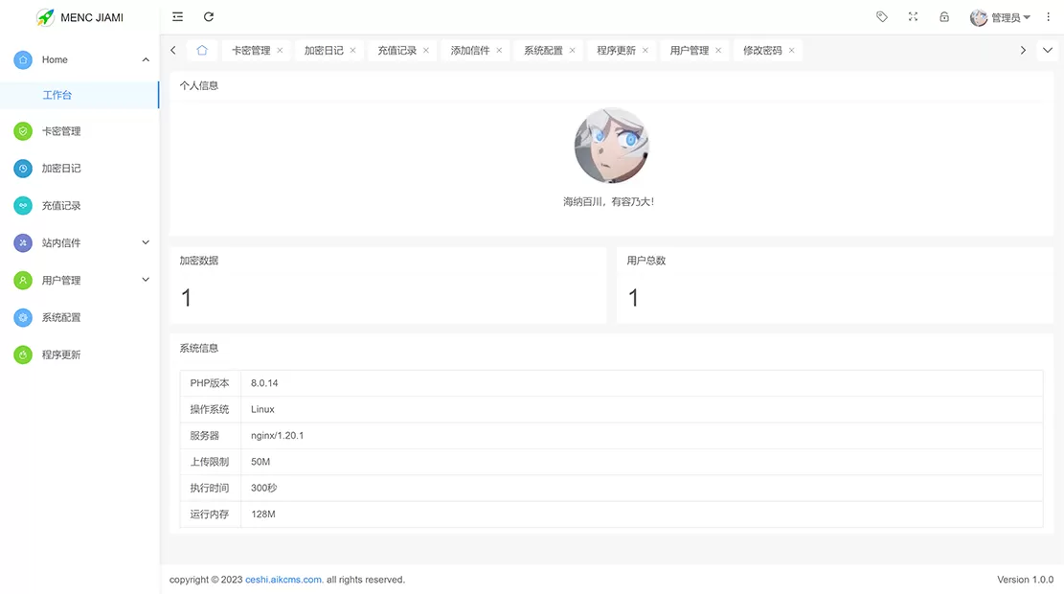The width and height of the screenshot is (1064, 594).
Task: Click the home icon in the tab bar
Action: 198,49
